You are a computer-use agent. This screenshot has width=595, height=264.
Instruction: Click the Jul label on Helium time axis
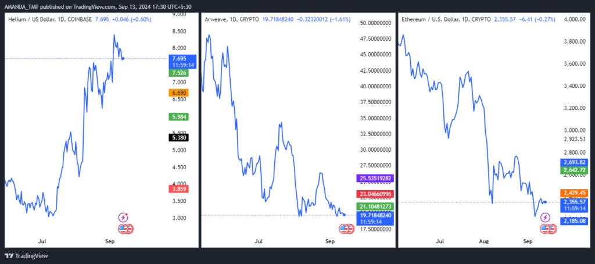tap(42, 241)
